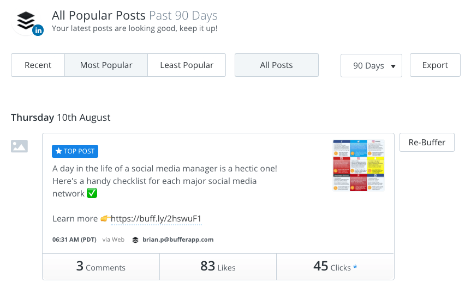Image resolution: width=471 pixels, height=289 pixels.
Task: Select the Most Popular tab
Action: (106, 65)
